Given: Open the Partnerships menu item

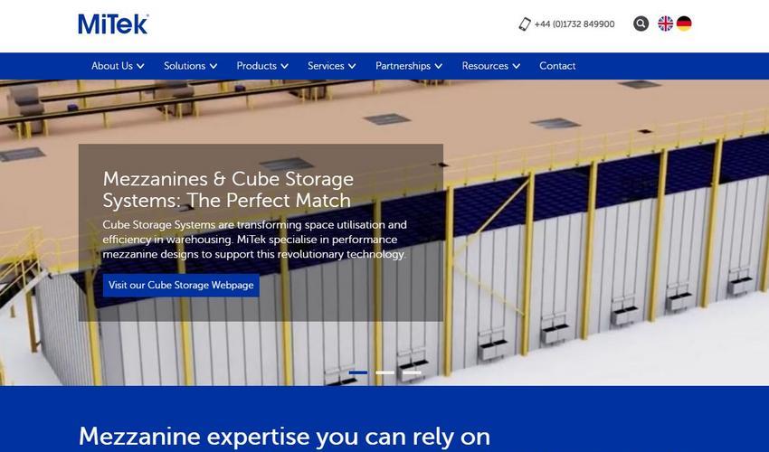Looking at the screenshot, I should tap(409, 66).
